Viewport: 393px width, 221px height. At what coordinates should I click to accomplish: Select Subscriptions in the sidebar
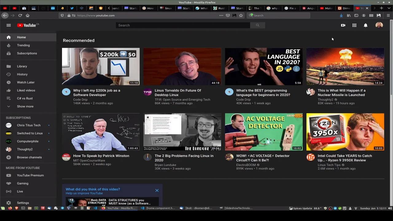27,53
